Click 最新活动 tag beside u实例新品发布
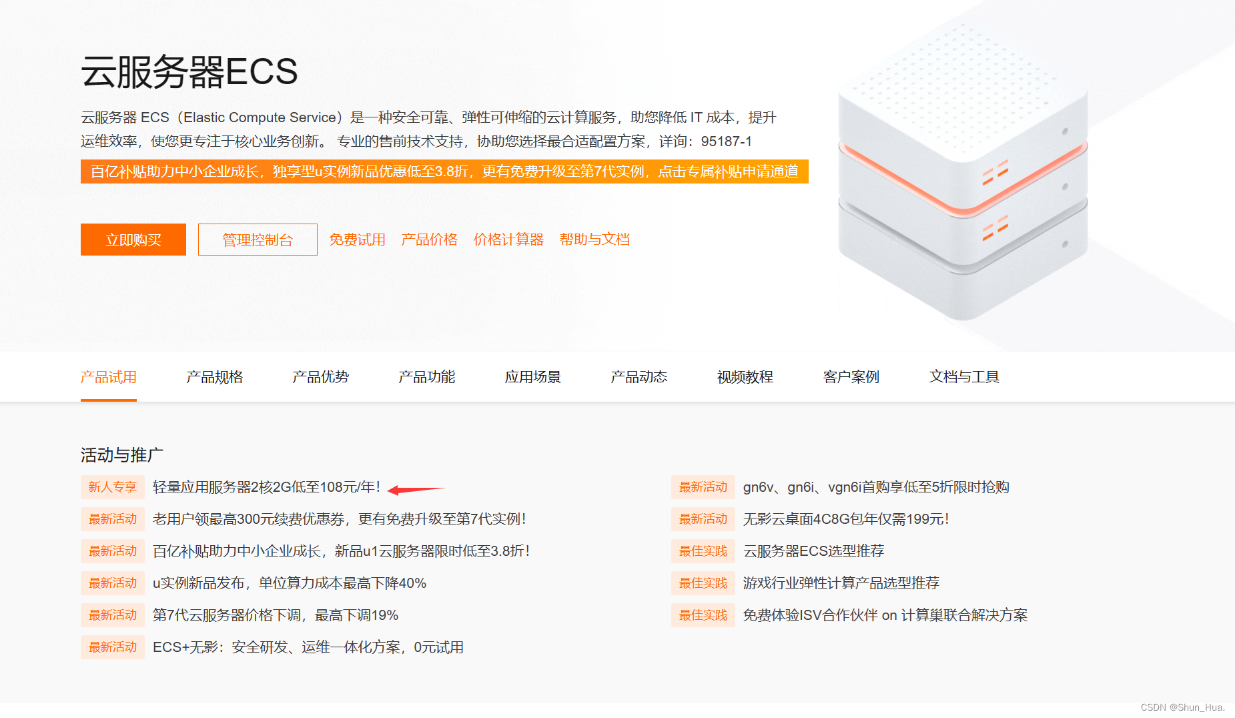Viewport: 1235px width, 718px height. click(113, 583)
